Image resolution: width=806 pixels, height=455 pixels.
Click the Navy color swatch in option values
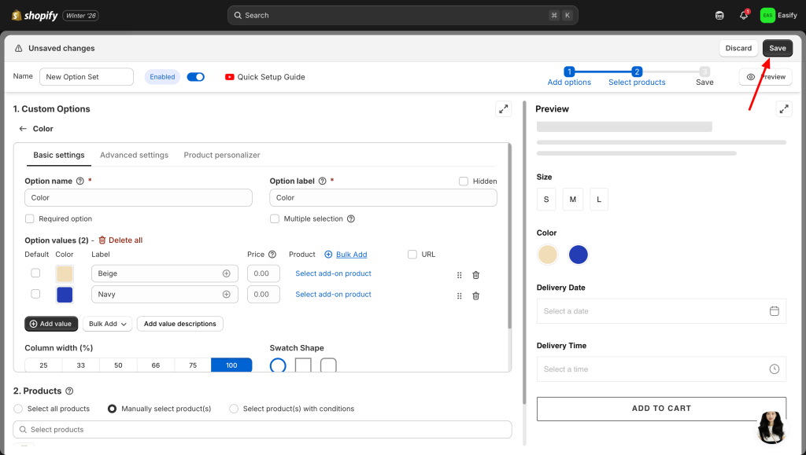pos(65,295)
